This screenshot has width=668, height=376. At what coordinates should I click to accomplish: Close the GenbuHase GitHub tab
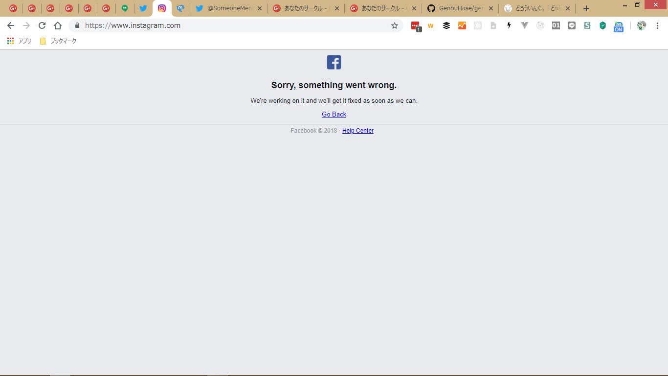click(491, 8)
